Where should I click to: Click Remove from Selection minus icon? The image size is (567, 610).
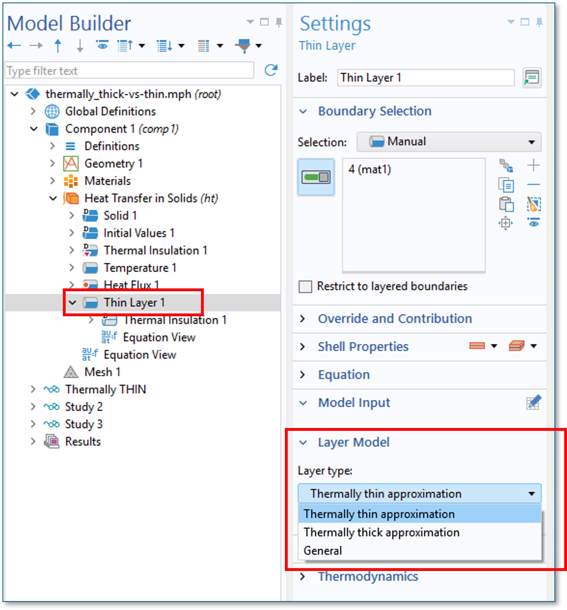[x=534, y=185]
